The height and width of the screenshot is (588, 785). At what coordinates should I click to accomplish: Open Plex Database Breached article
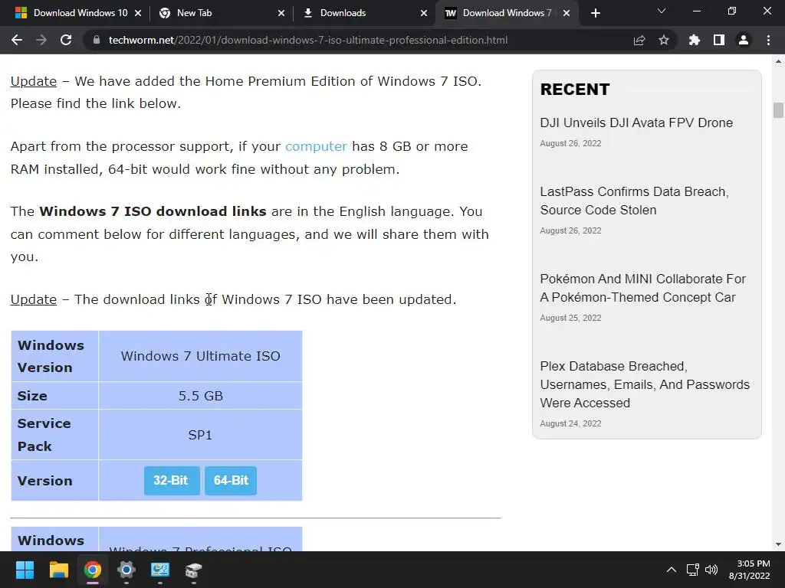coord(645,384)
